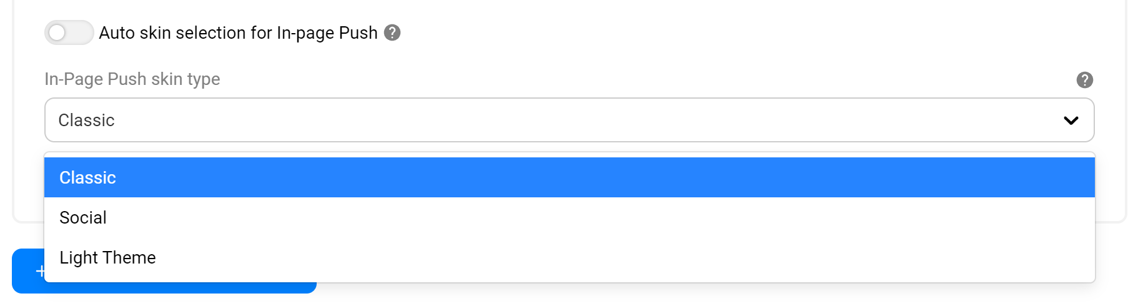Viewport: 1143px width, 306px height.
Task: Show tooltip for the Auto skin question mark
Action: point(392,32)
